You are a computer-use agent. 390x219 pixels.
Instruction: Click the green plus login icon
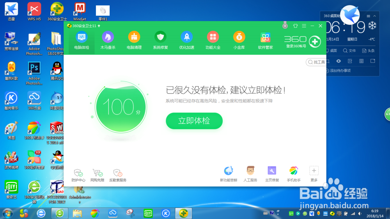(315, 42)
